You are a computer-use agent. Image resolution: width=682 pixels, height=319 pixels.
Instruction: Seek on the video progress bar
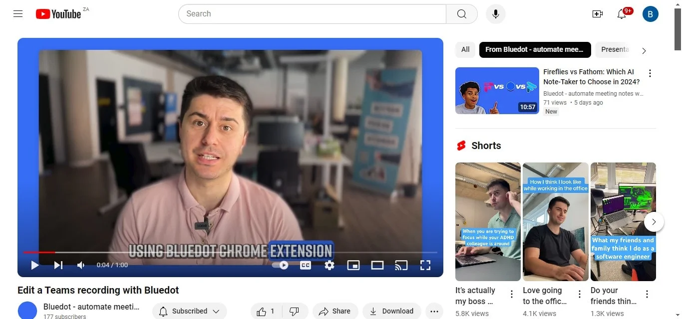[230, 252]
